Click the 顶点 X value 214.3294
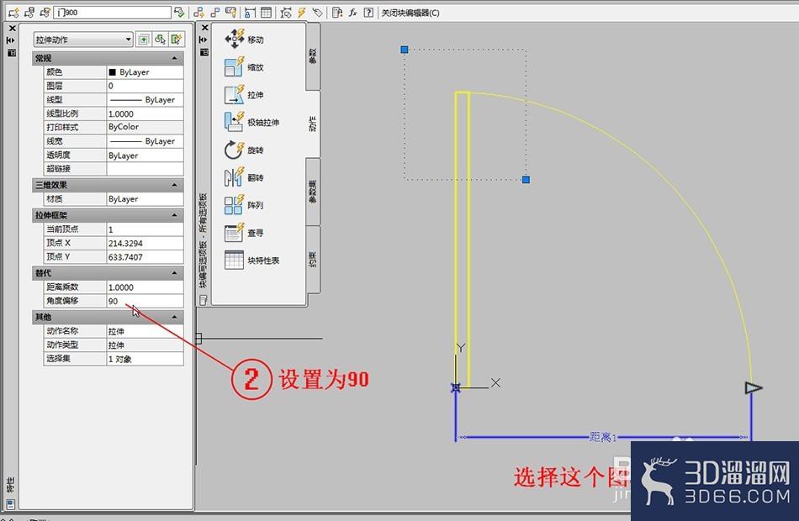 tap(145, 244)
